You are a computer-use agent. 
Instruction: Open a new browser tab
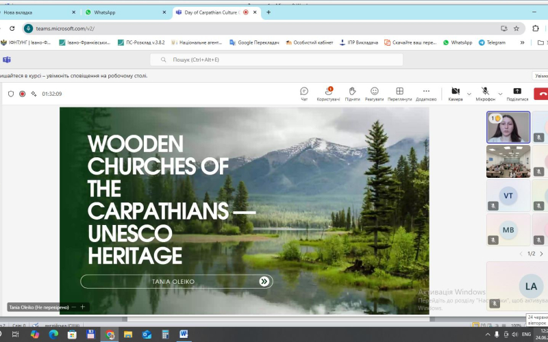click(x=269, y=12)
